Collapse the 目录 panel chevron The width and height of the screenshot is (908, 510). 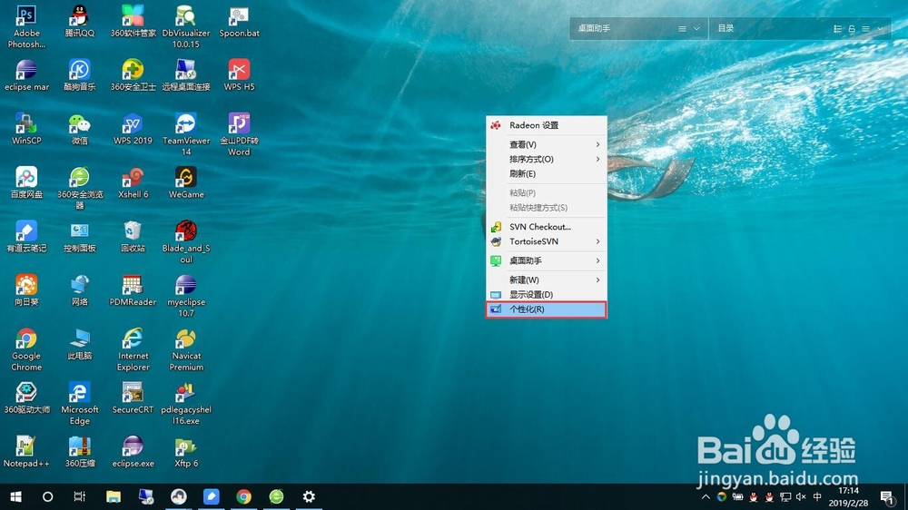(x=880, y=28)
